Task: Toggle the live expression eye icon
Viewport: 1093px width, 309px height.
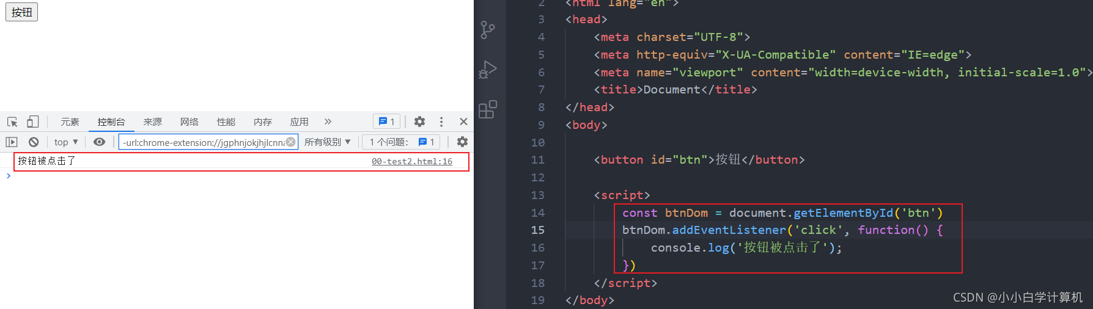Action: [x=99, y=142]
